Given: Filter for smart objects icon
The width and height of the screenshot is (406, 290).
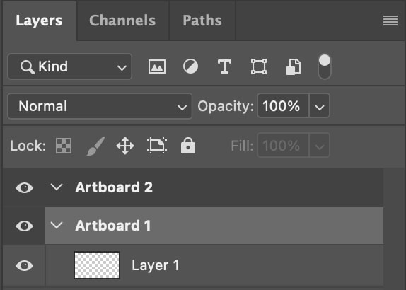Looking at the screenshot, I should 294,66.
